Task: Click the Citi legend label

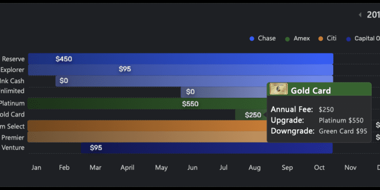Action: pos(331,38)
